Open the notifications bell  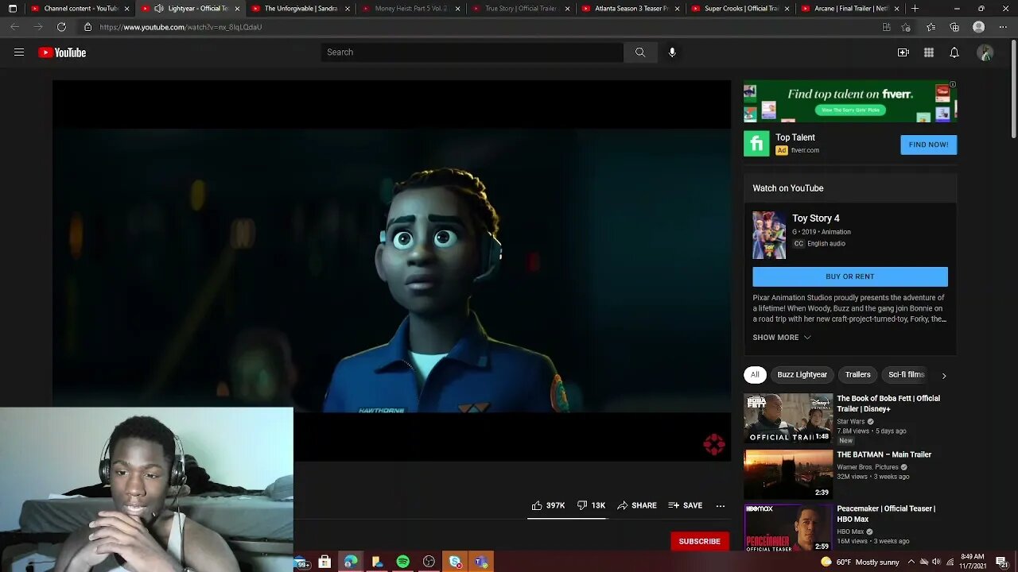(954, 52)
